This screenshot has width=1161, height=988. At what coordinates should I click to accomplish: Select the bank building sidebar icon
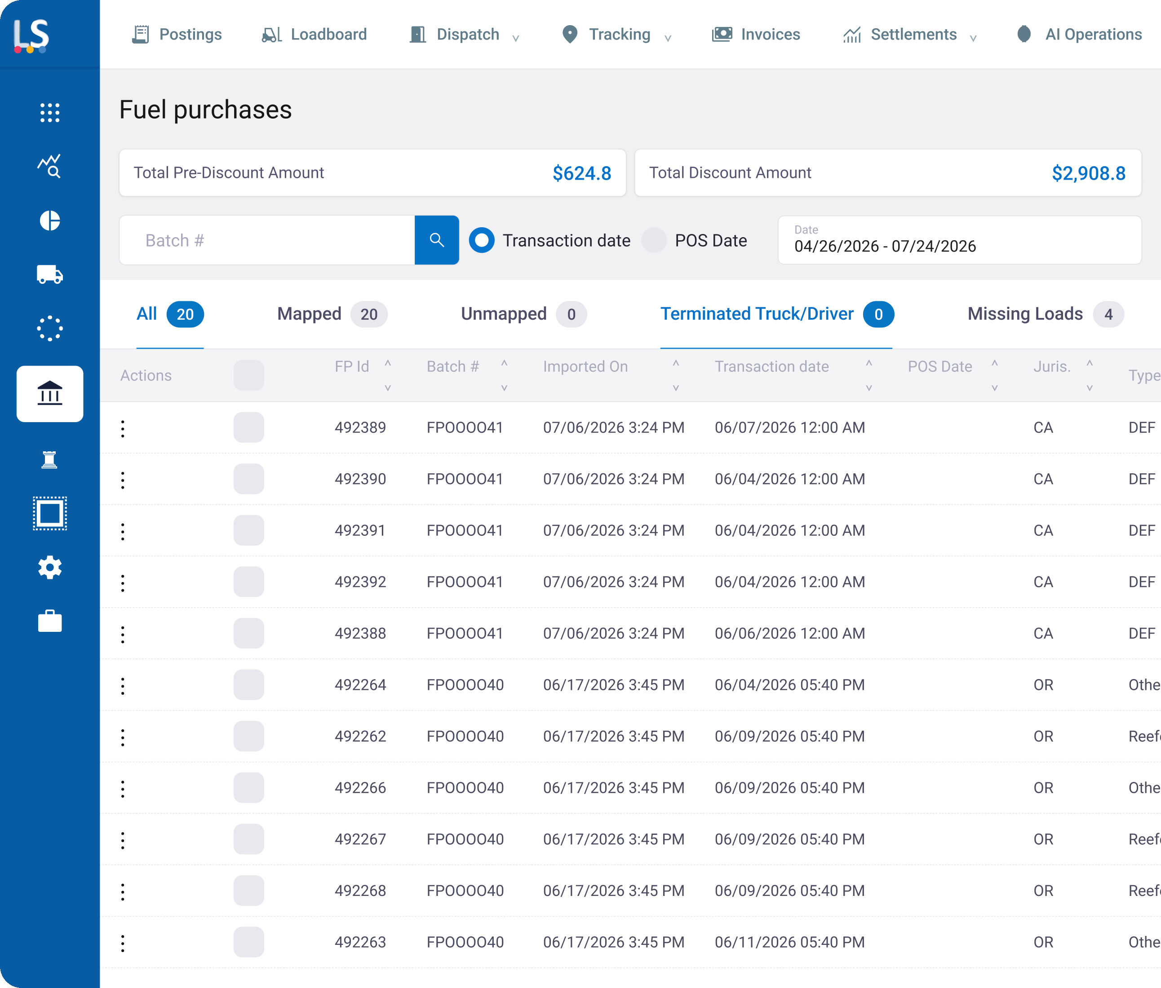[50, 394]
